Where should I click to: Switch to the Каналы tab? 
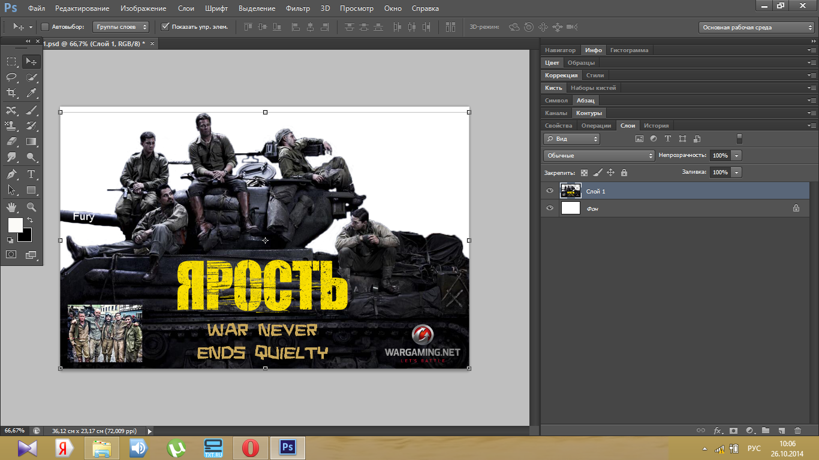[x=556, y=113]
